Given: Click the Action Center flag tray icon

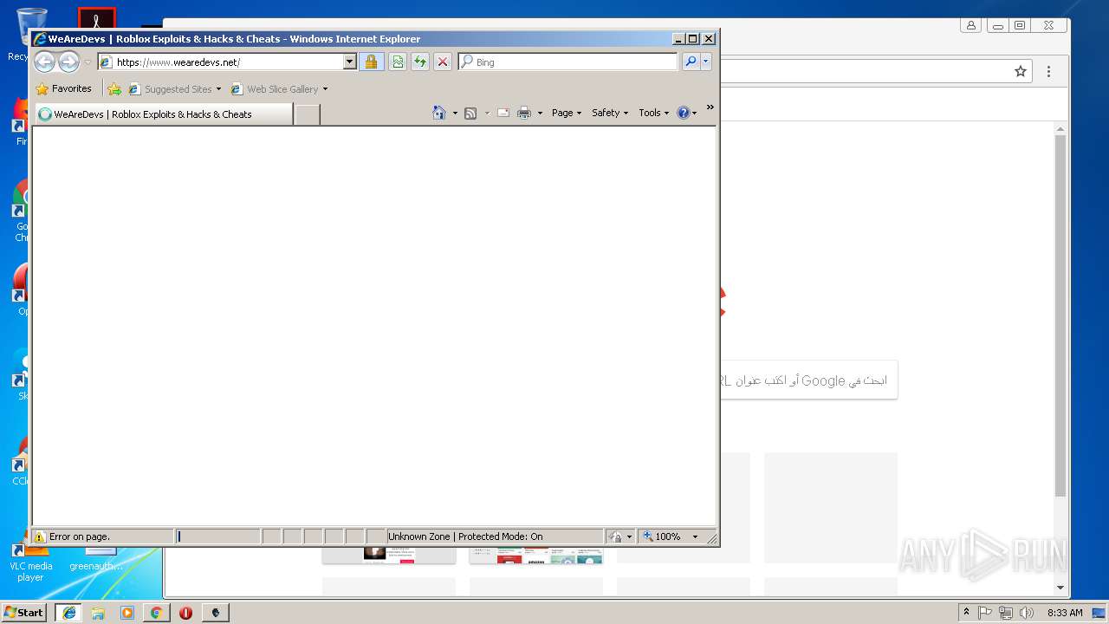Looking at the screenshot, I should [985, 612].
